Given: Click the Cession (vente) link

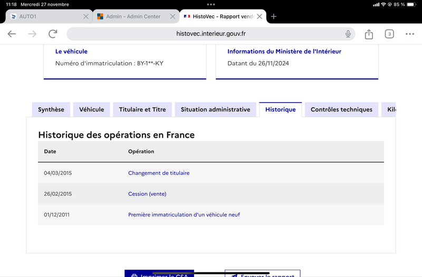Looking at the screenshot, I should [x=147, y=194].
